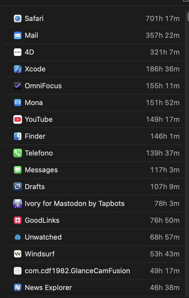Click the Safari compass icon

[17, 19]
